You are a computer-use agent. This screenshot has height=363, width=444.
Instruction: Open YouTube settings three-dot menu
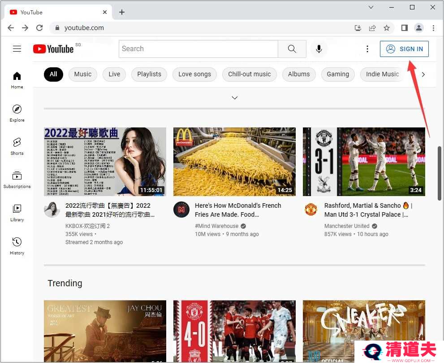367,49
